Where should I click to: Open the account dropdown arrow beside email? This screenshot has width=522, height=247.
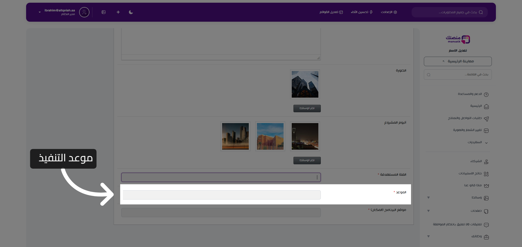[x=40, y=12]
